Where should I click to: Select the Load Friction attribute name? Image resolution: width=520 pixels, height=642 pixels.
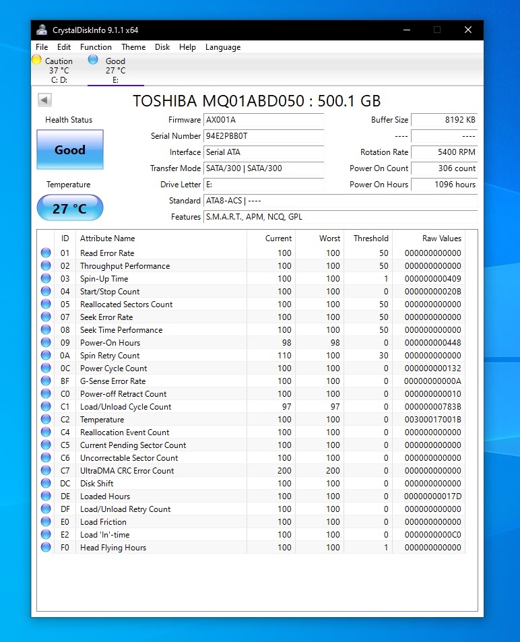point(103,521)
